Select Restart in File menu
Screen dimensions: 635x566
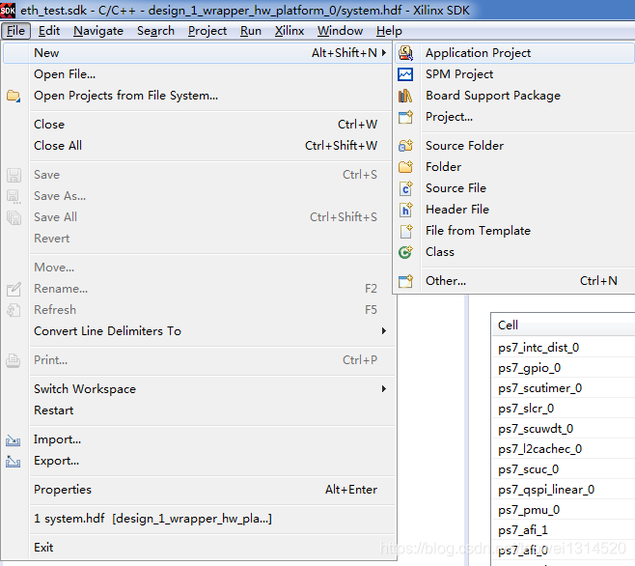pyautogui.click(x=199, y=410)
